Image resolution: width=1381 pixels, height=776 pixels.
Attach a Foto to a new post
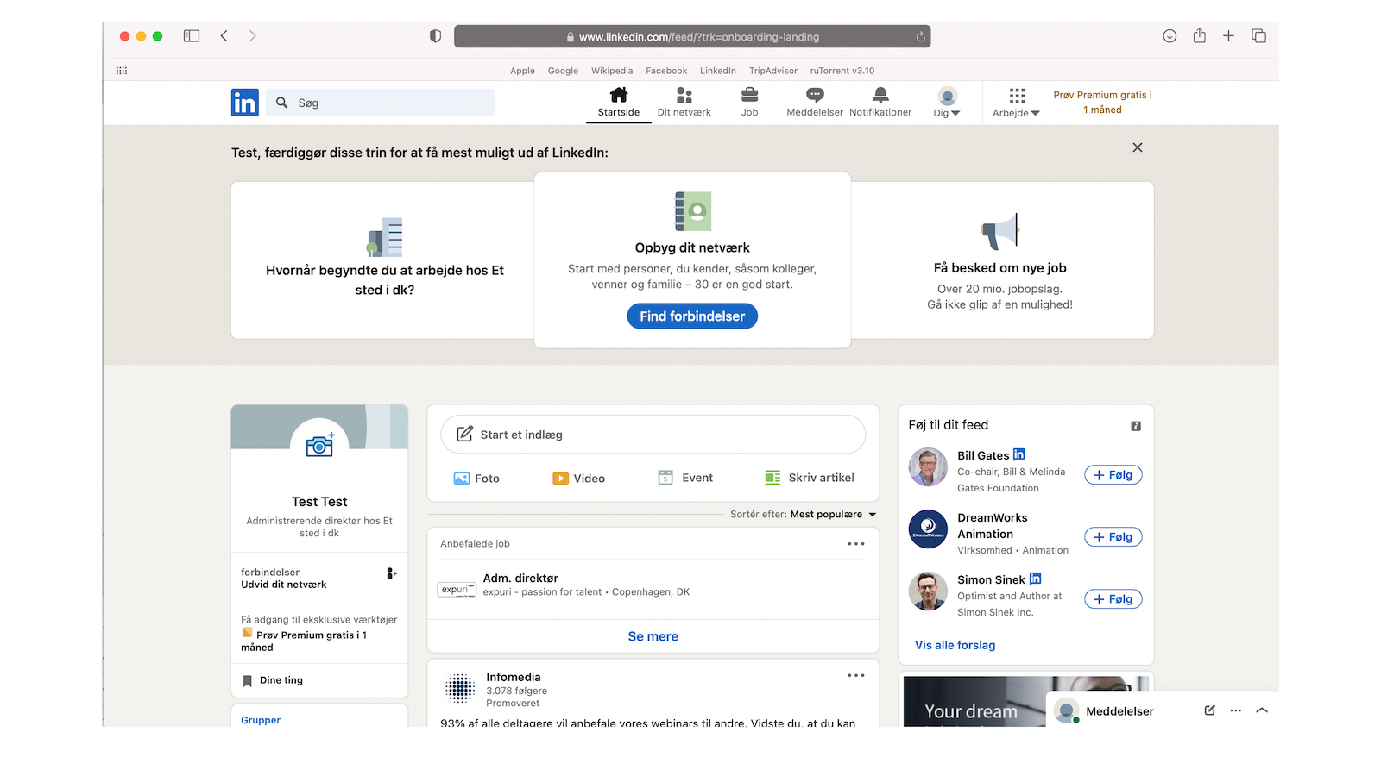(x=463, y=478)
